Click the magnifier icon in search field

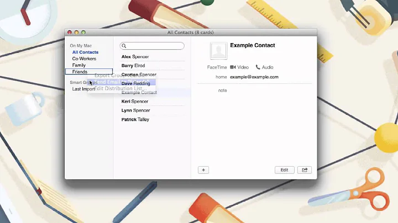coord(124,46)
